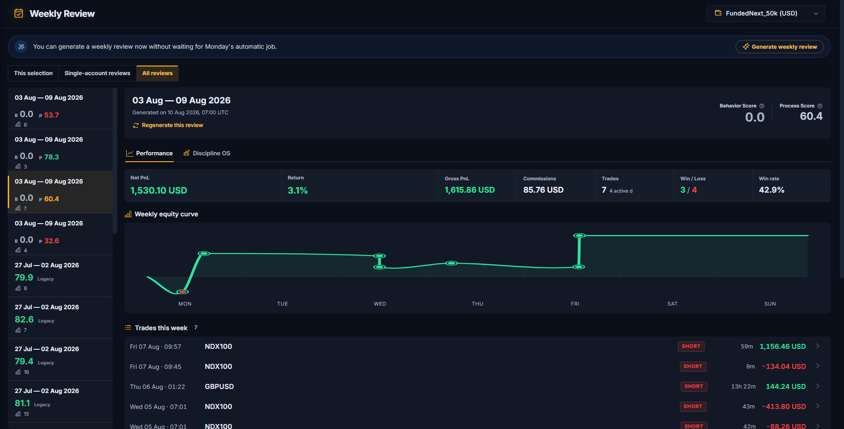Viewport: 844px width, 429px height.
Task: Open review with process score 53.7
Action: [60, 108]
